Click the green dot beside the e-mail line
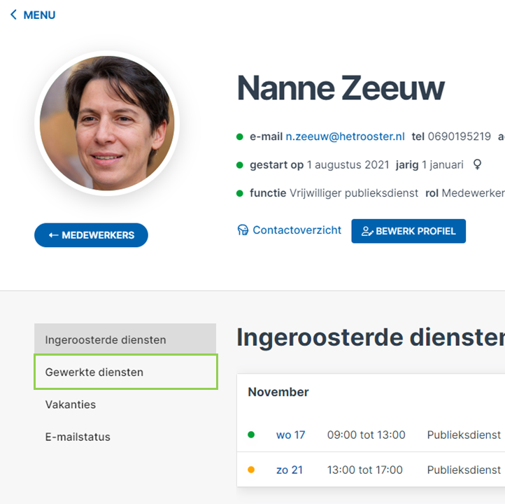The width and height of the screenshot is (505, 504). 240,136
